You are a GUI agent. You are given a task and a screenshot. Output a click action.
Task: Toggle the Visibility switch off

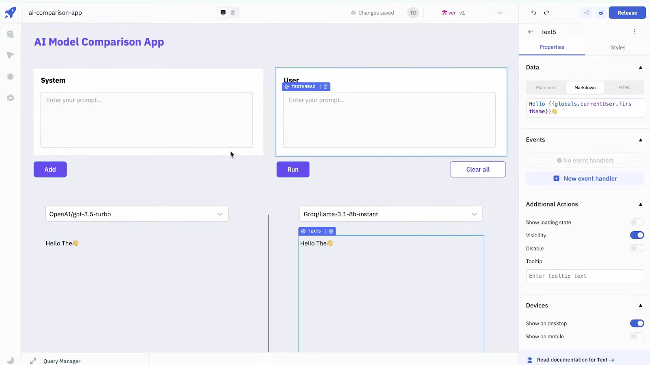(637, 235)
